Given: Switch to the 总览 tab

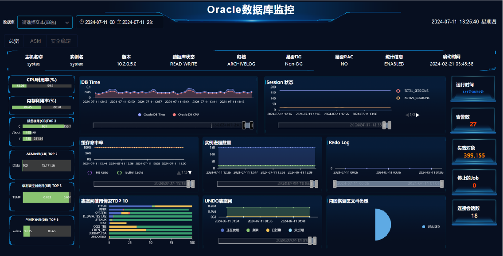Looking at the screenshot, I should (14, 41).
